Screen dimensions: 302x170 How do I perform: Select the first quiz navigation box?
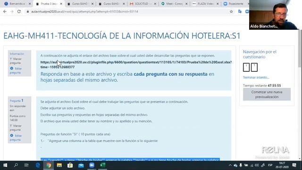(246, 67)
